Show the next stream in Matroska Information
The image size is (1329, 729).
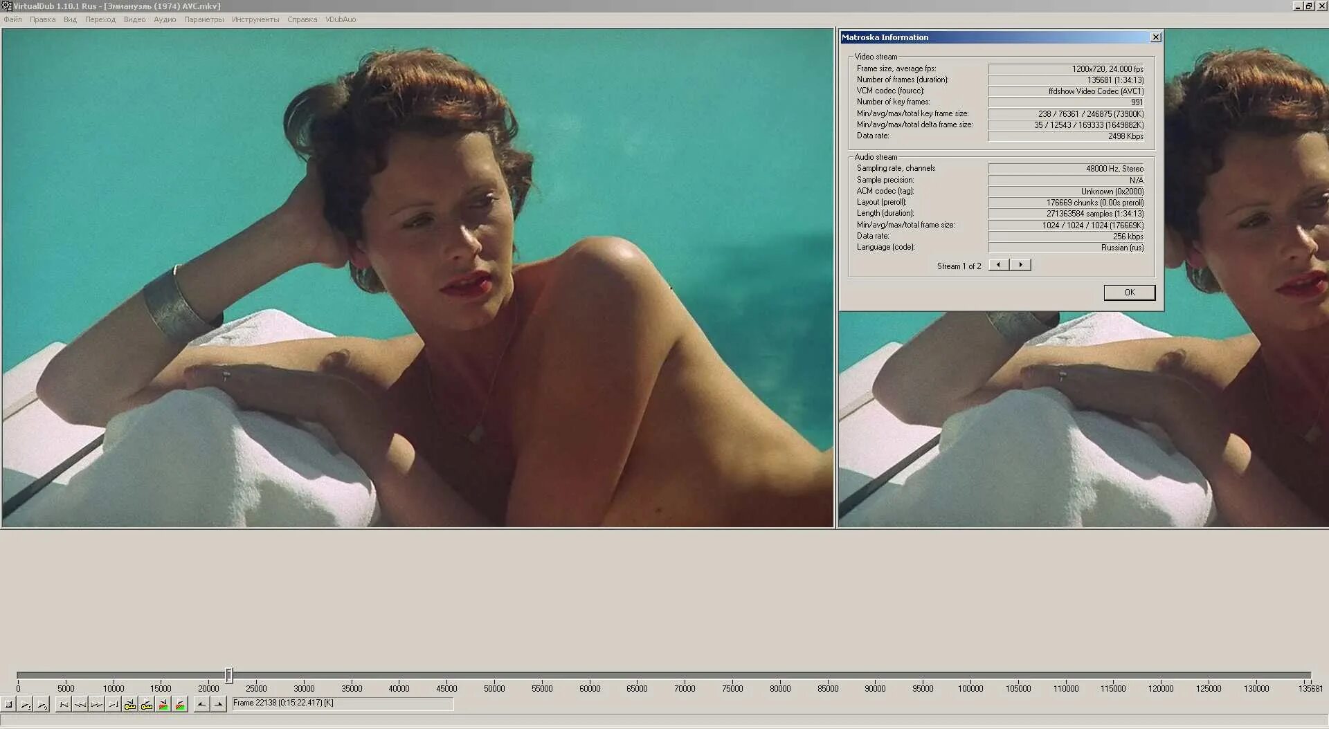1020,265
